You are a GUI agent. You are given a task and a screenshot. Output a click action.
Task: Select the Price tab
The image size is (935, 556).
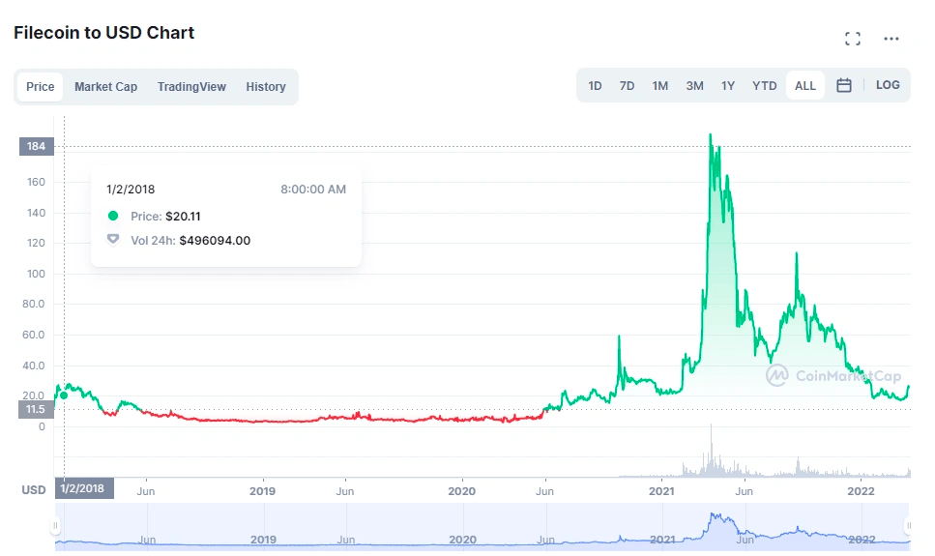pyautogui.click(x=40, y=87)
